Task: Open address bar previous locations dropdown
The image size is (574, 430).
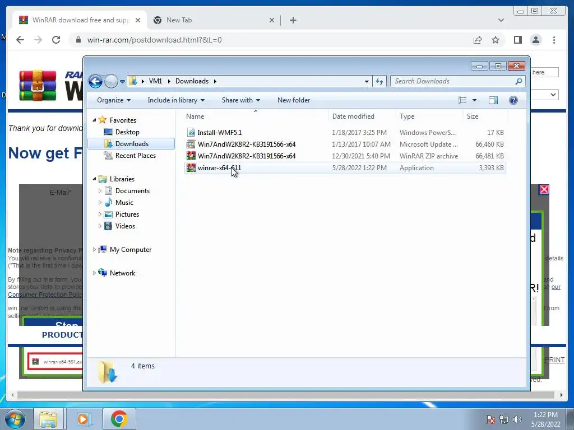Action: tap(367, 82)
